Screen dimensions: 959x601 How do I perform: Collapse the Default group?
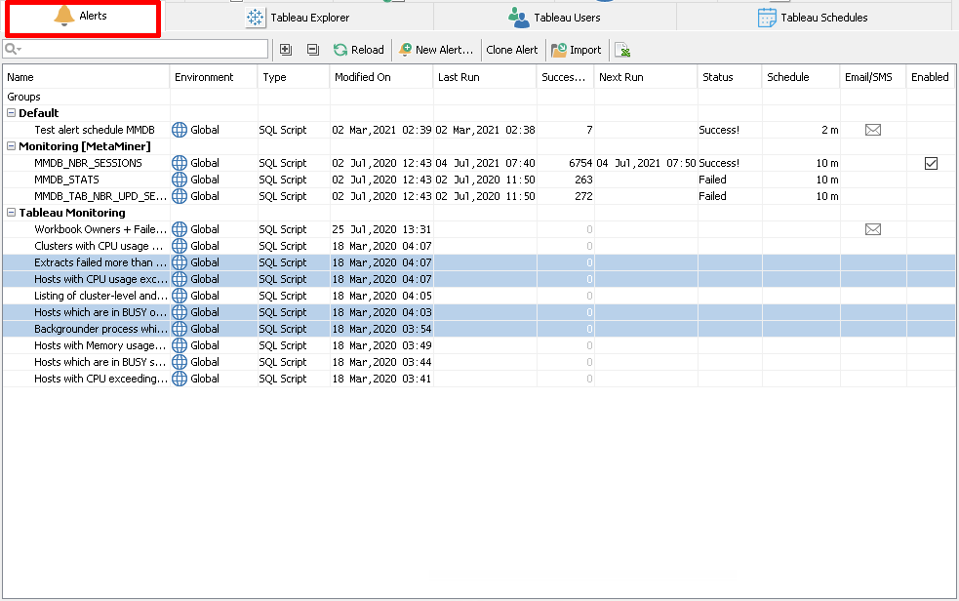pyautogui.click(x=11, y=113)
